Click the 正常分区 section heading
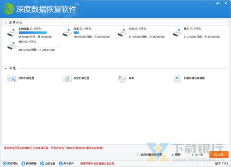The image size is (231, 167). (x=16, y=23)
